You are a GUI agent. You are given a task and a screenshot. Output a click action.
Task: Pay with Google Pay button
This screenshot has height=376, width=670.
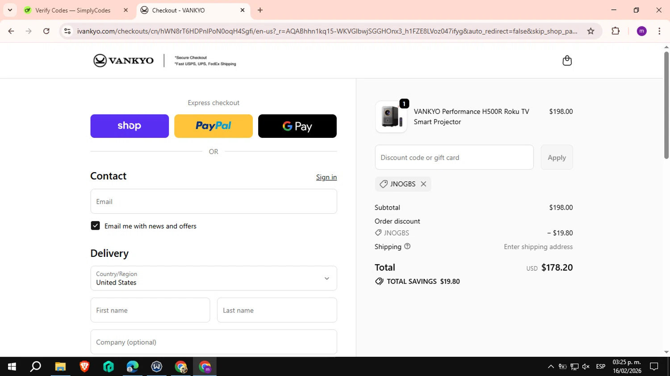[x=297, y=126]
